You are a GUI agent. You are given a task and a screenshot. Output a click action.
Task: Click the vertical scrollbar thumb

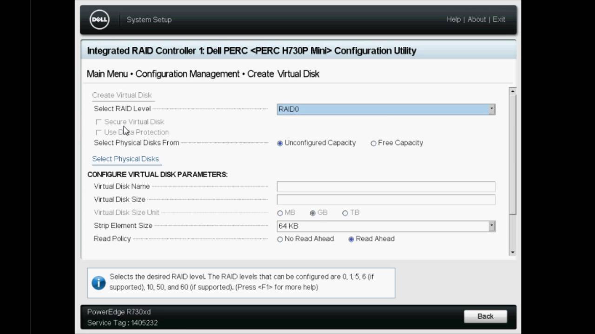[x=513, y=154]
